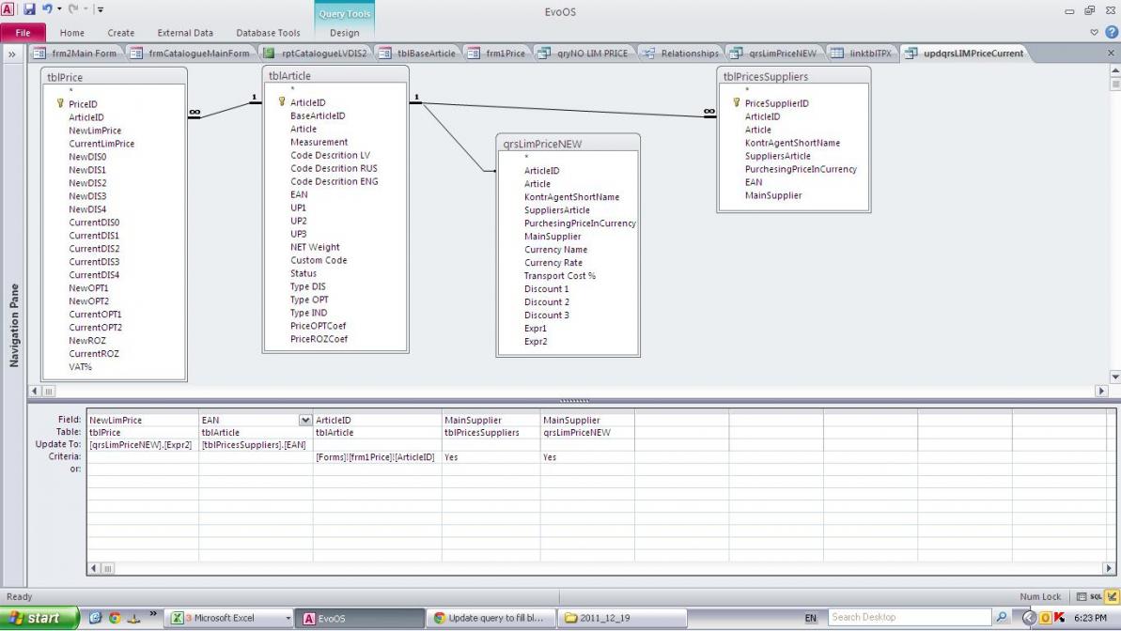This screenshot has width=1121, height=631.
Task: Minimize the ribbon with the chevron
Action: point(1094,32)
